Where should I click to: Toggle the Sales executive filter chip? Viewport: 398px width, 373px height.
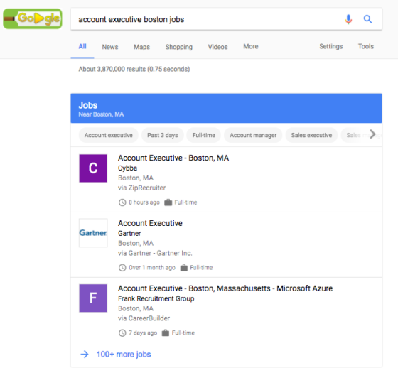[311, 135]
